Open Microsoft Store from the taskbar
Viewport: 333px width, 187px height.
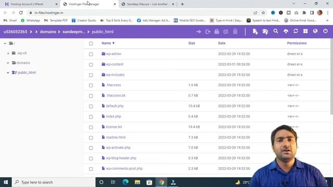click(x=149, y=182)
